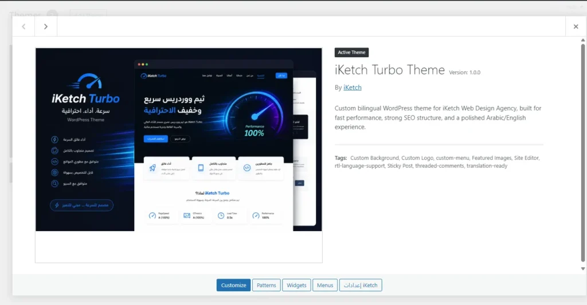
Task: Click the Version: 1.0.0 text
Action: [x=464, y=73]
